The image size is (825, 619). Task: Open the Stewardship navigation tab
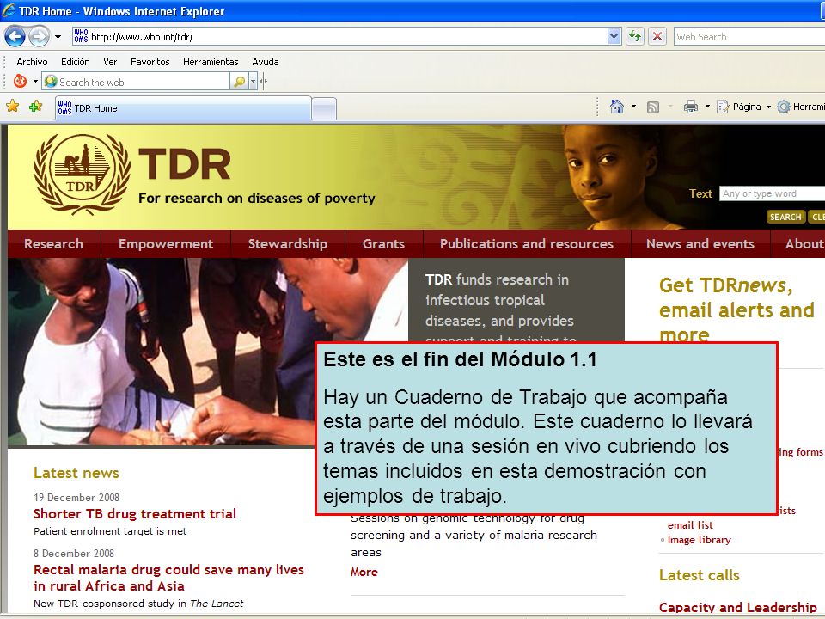coord(288,243)
